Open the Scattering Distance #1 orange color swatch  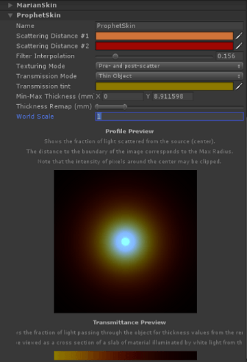click(164, 36)
